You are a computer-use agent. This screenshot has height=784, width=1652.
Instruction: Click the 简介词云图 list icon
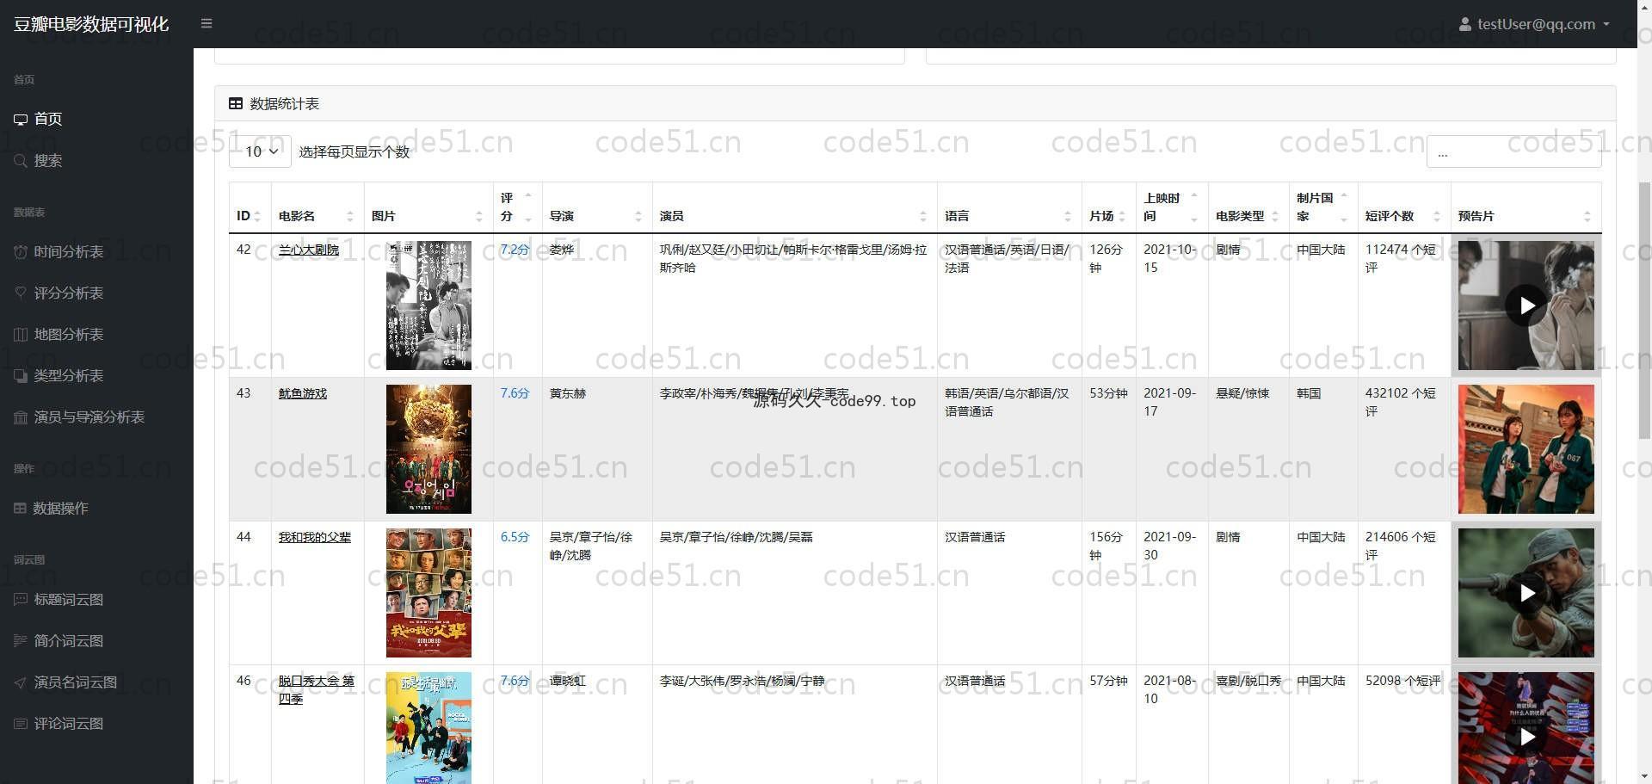point(21,641)
